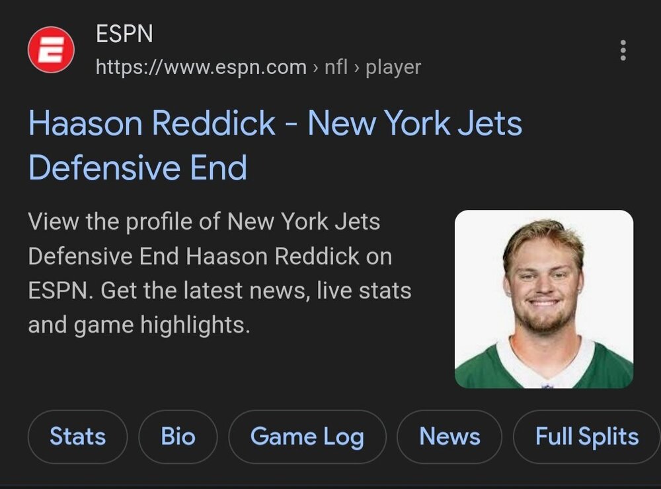Open the Full Splits chip

coord(587,436)
